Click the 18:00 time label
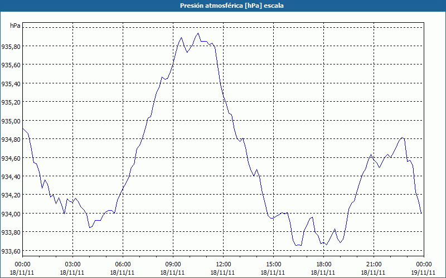The height and width of the screenshot is (278, 446). click(323, 265)
